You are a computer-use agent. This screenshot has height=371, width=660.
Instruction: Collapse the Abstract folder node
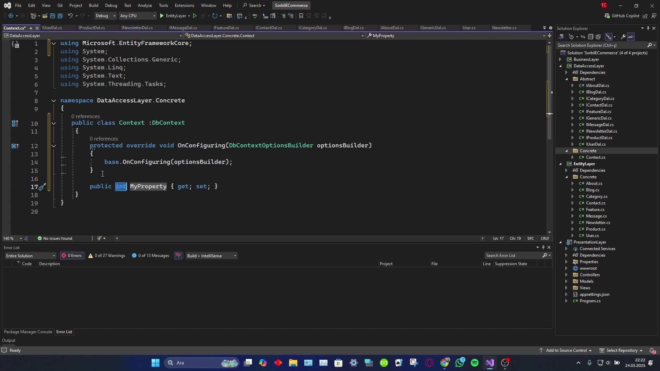[x=566, y=79]
